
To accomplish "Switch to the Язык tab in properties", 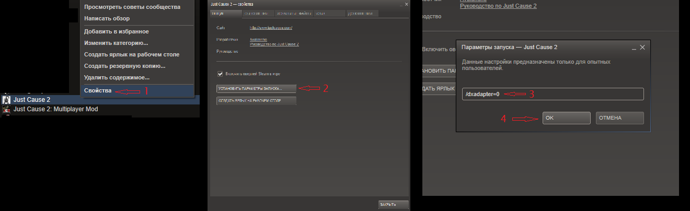I will coord(329,13).
